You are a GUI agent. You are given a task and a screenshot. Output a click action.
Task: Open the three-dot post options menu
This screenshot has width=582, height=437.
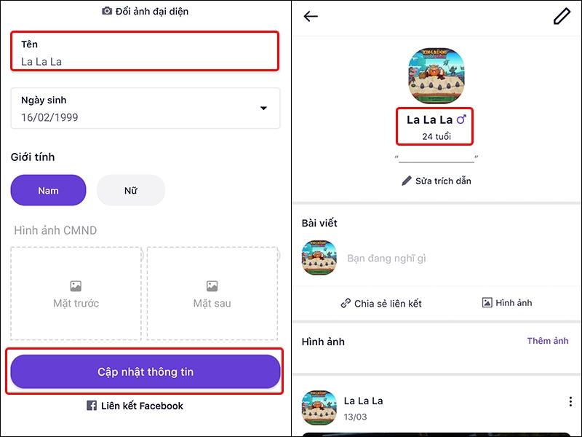[570, 401]
